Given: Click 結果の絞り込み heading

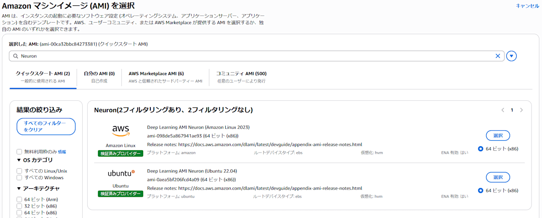Looking at the screenshot, I should pos(39,110).
